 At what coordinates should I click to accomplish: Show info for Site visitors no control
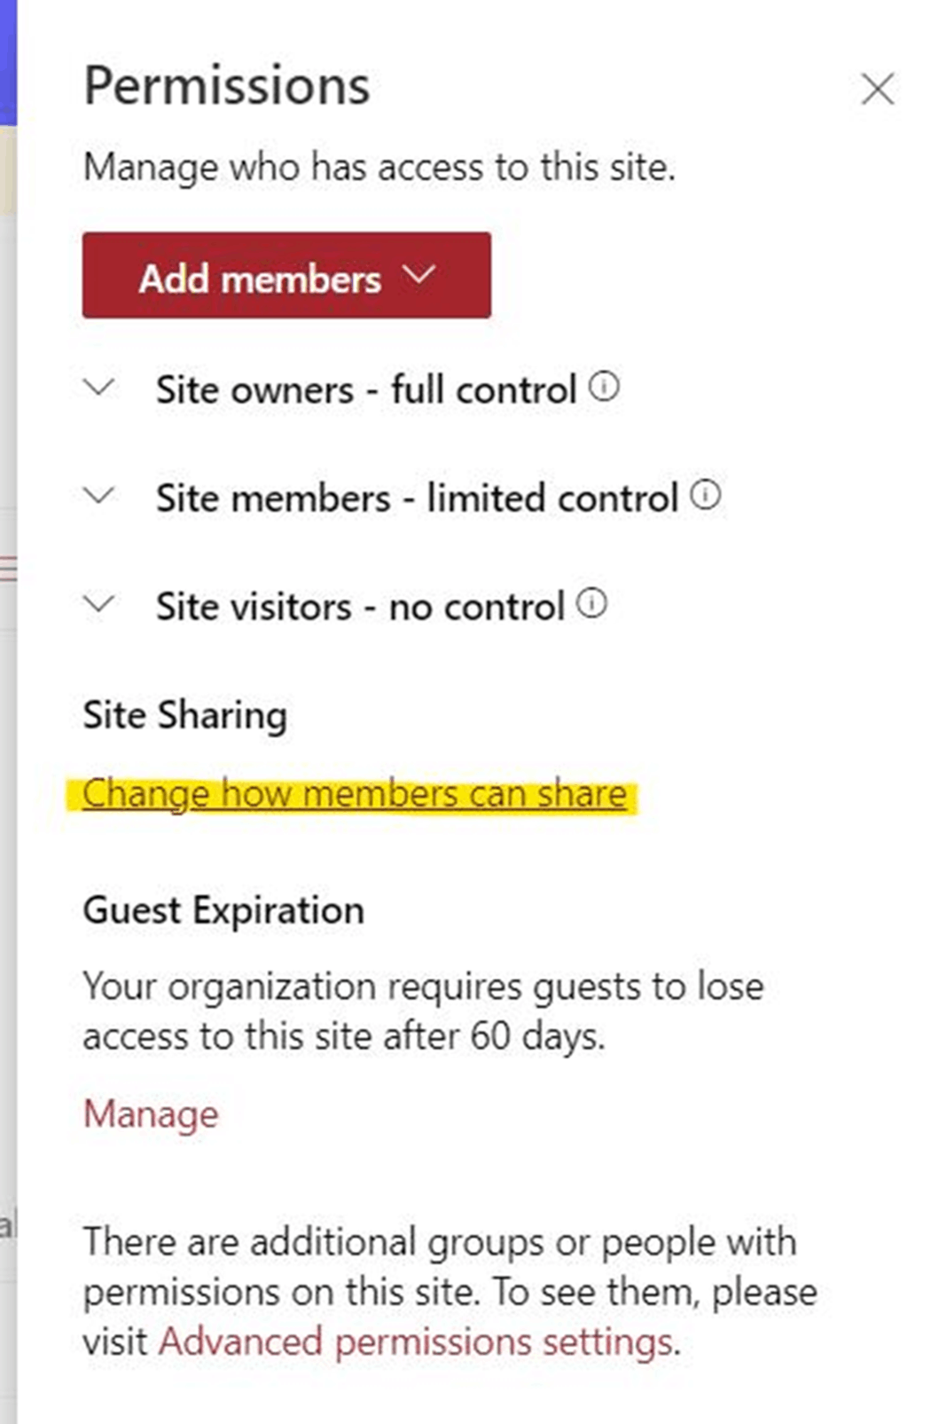pos(591,604)
